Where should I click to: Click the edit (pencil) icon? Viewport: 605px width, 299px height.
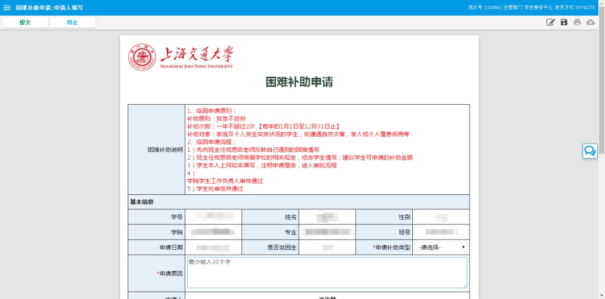[x=551, y=22]
